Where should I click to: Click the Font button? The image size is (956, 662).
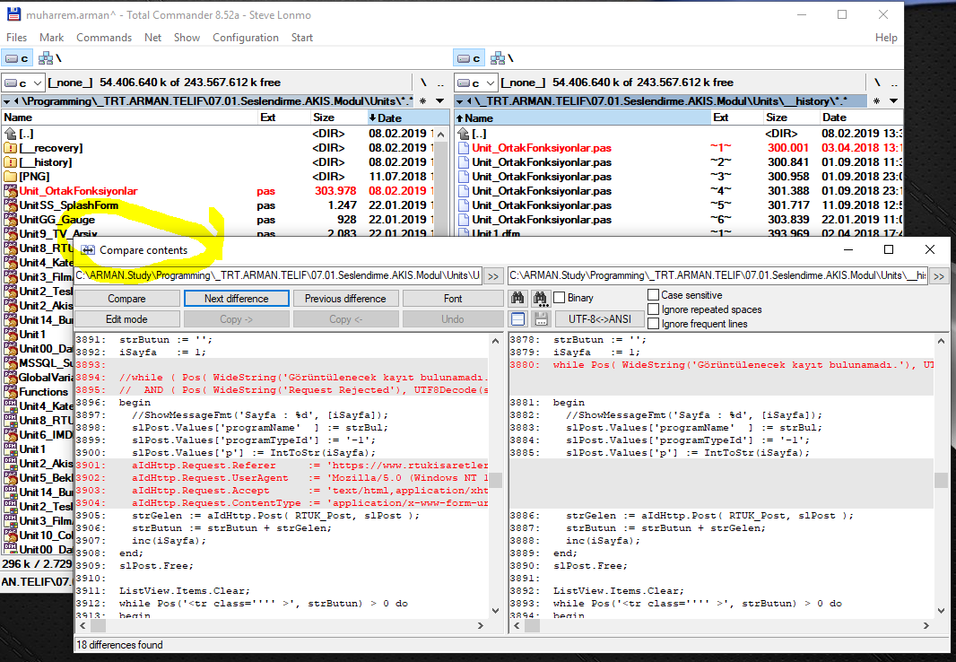[453, 298]
